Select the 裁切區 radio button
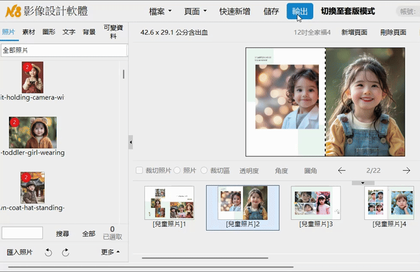420x272 pixels. tap(204, 171)
